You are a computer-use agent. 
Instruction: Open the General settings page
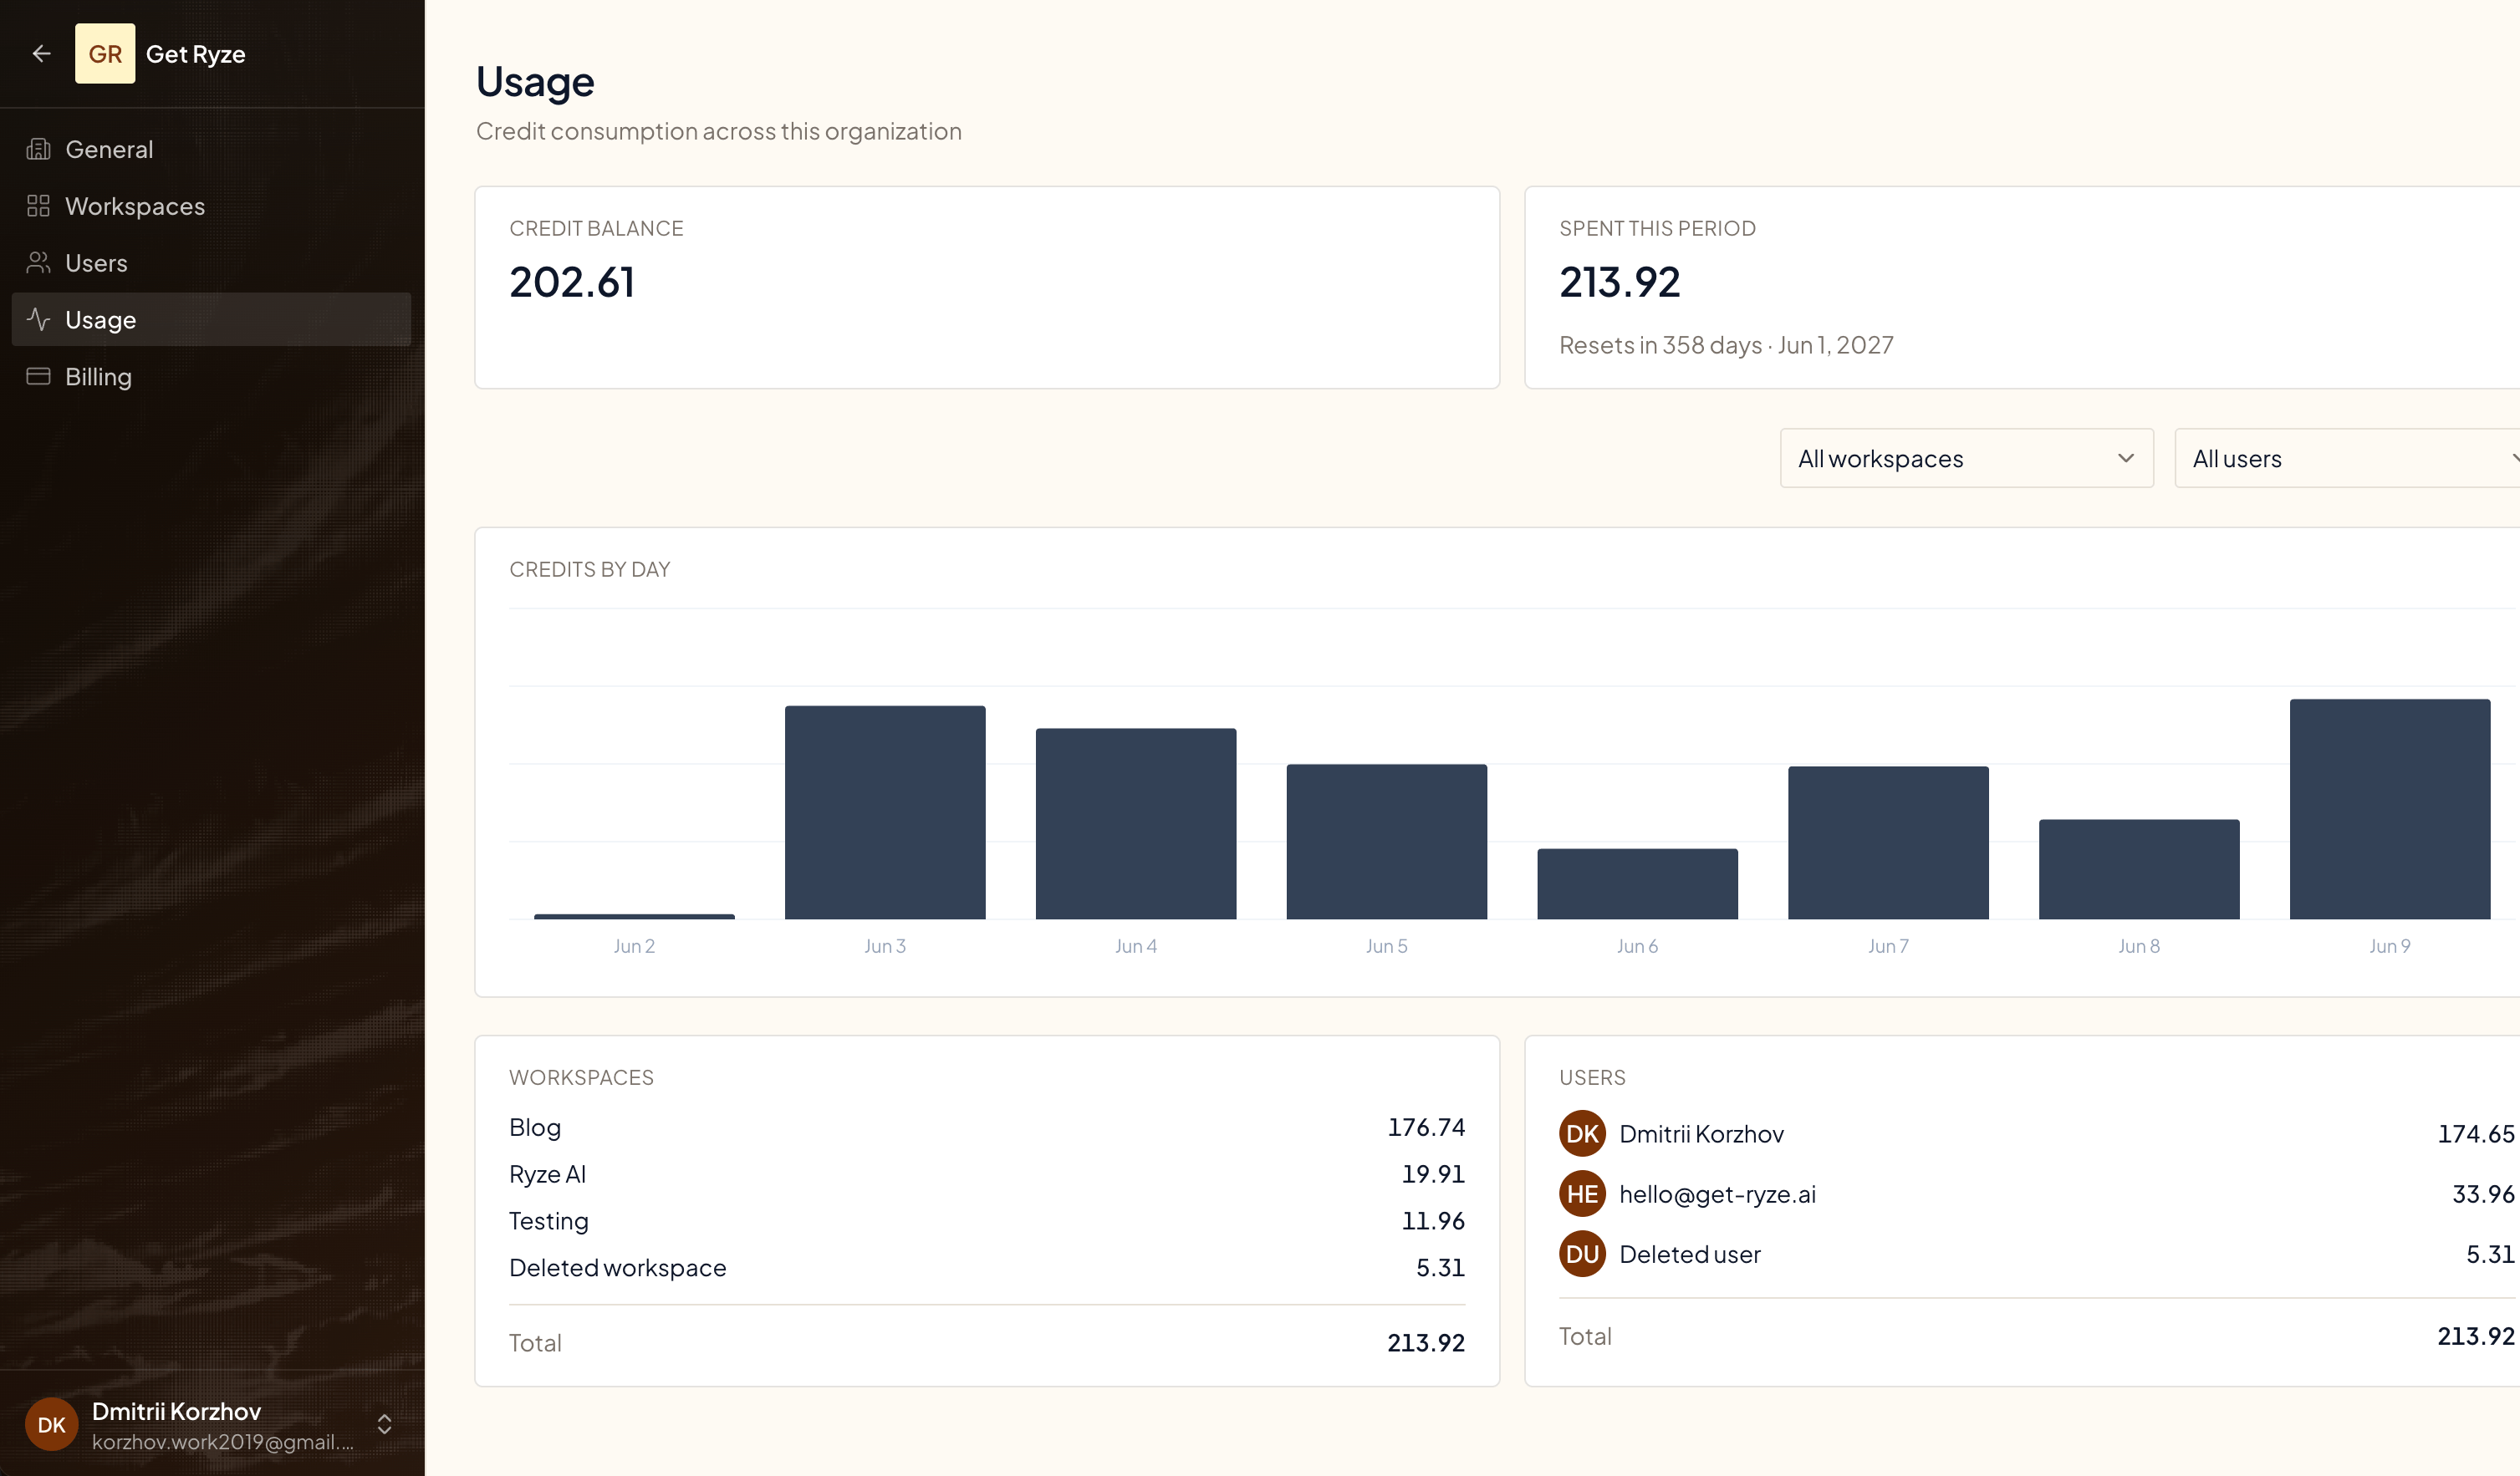pos(211,150)
